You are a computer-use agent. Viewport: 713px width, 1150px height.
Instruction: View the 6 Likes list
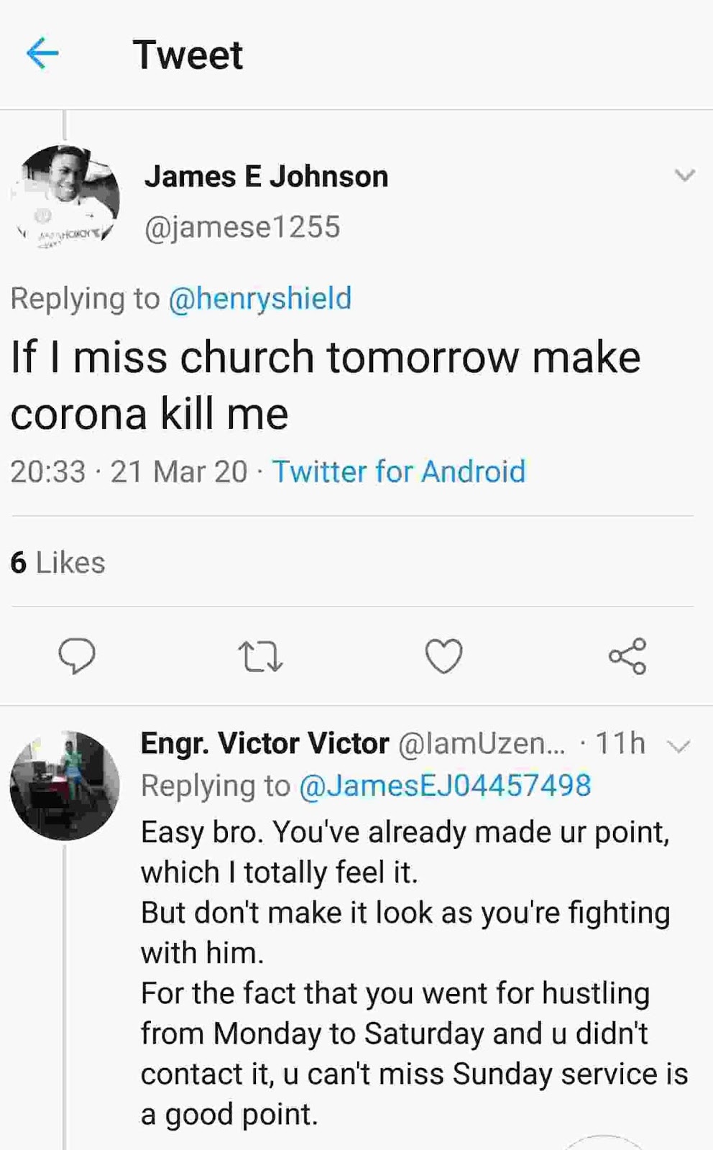tap(57, 563)
